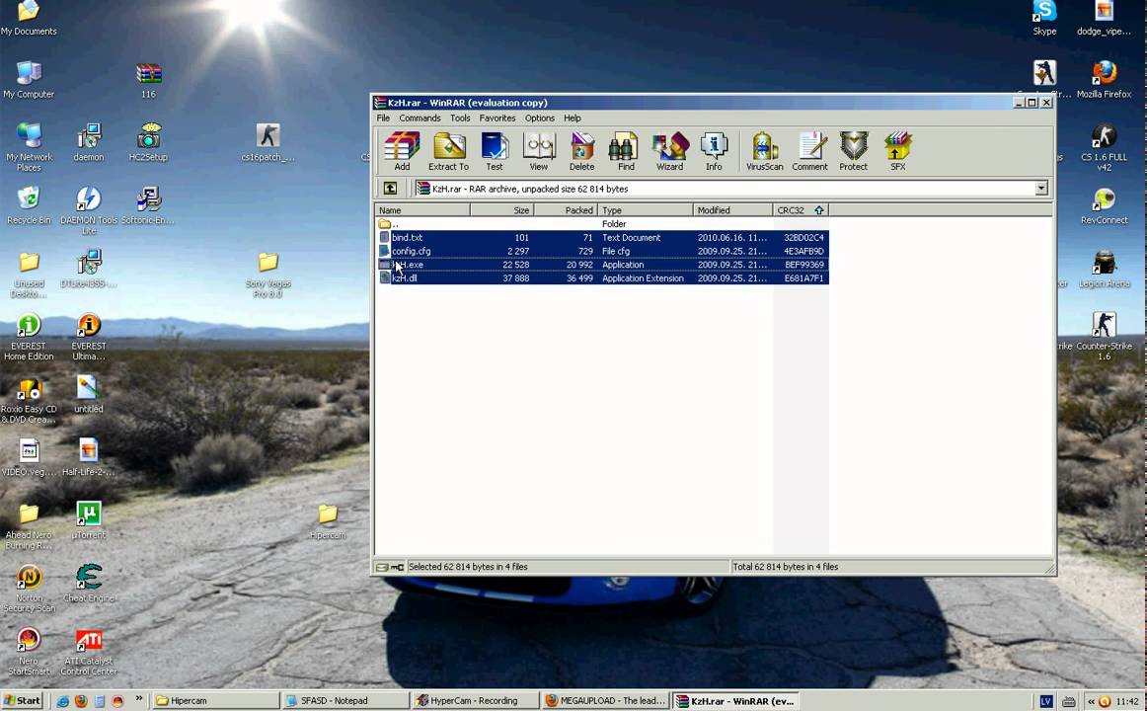
Task: Switch to HyperCam - Recording taskbar button
Action: click(475, 701)
